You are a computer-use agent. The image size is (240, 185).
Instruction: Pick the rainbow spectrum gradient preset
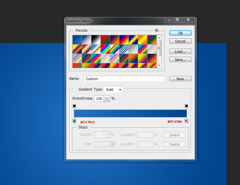tap(105, 49)
